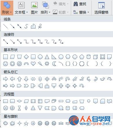The image size is (113, 128).
Task: Select the first explosion shape in 星与旗帜
Action: tap(5, 123)
